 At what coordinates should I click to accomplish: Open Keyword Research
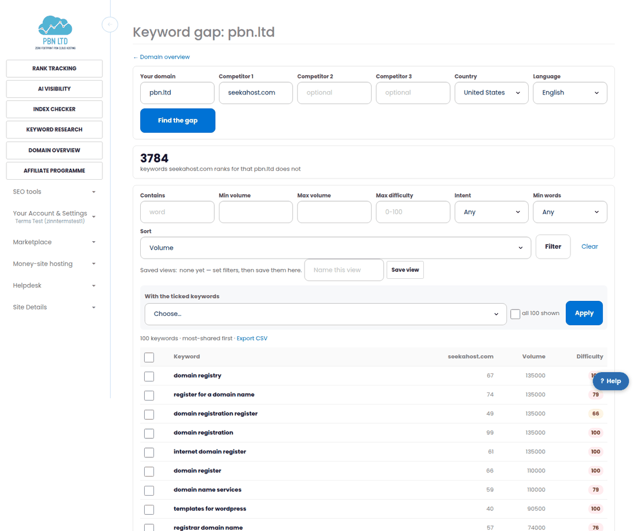54,129
